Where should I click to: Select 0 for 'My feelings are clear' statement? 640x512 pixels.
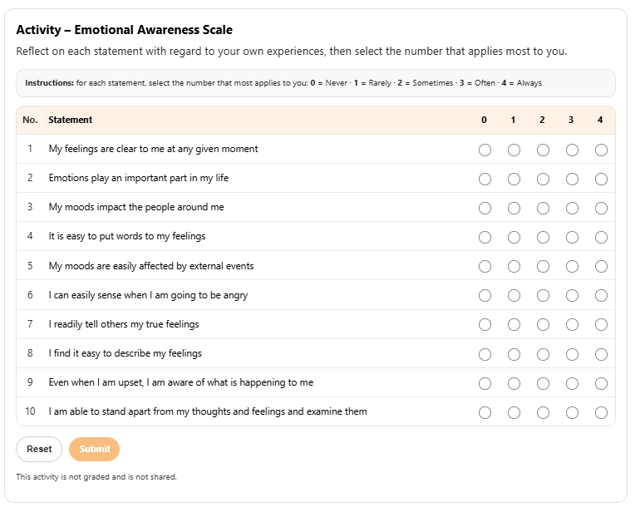point(485,150)
